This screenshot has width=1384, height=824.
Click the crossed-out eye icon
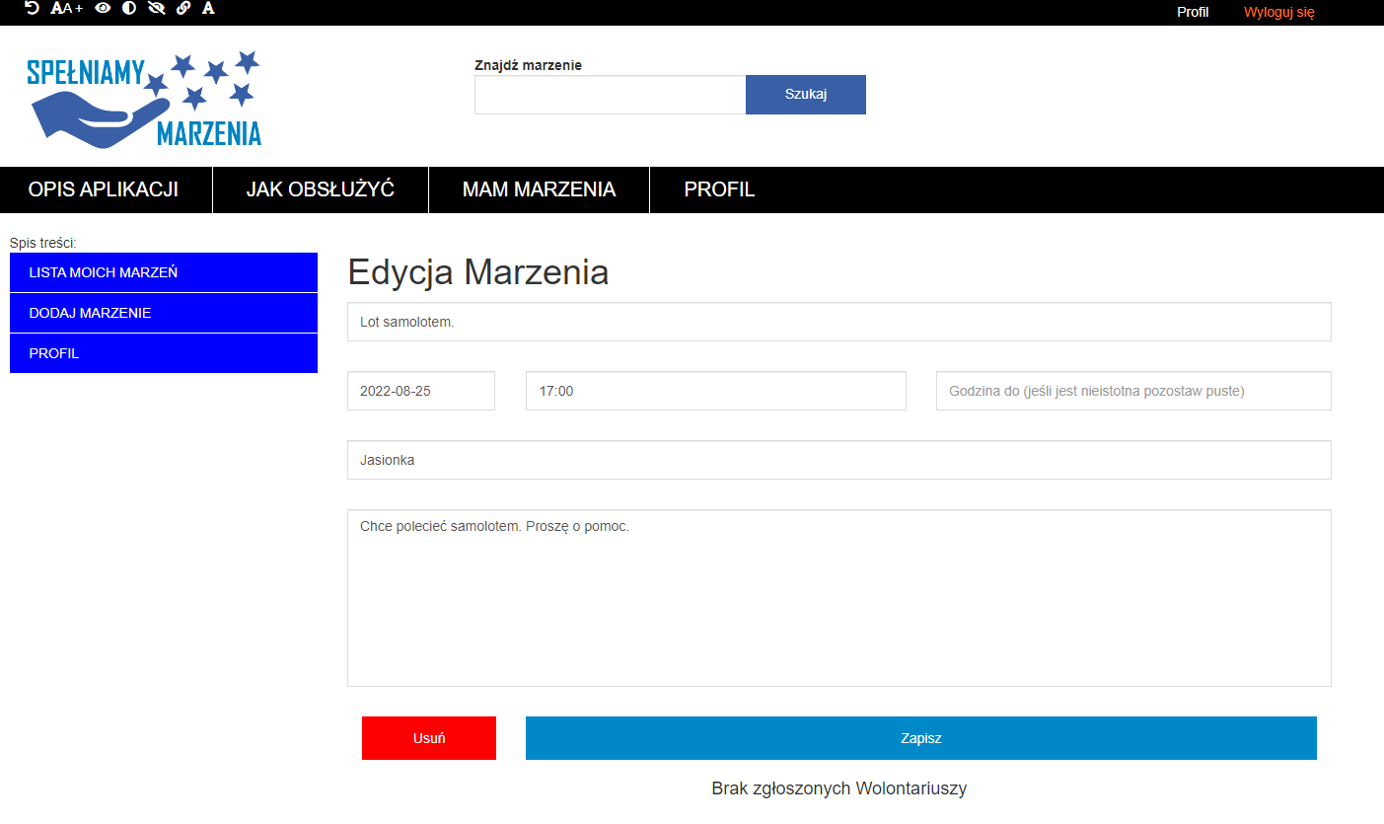(x=156, y=8)
